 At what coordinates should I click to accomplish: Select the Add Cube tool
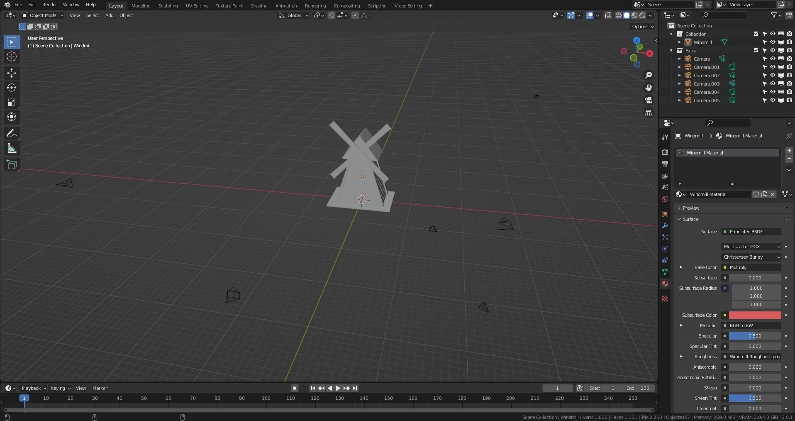click(x=12, y=165)
